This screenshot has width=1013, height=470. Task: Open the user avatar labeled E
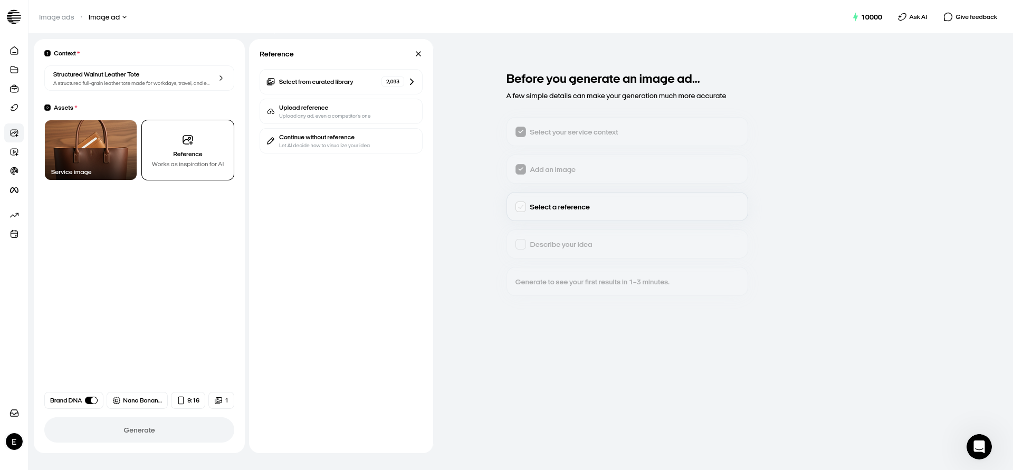click(x=14, y=442)
